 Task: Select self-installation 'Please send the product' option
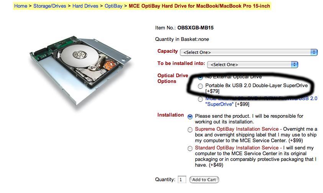[190, 117]
